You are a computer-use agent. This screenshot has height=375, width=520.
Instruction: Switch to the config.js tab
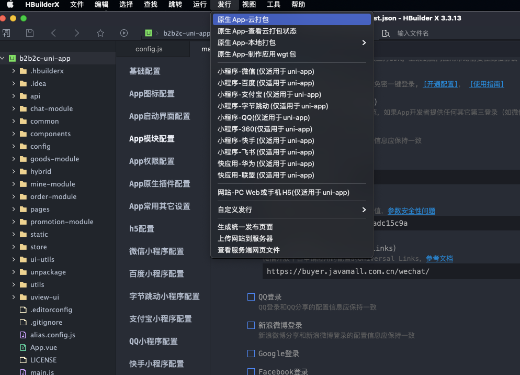[x=149, y=49]
